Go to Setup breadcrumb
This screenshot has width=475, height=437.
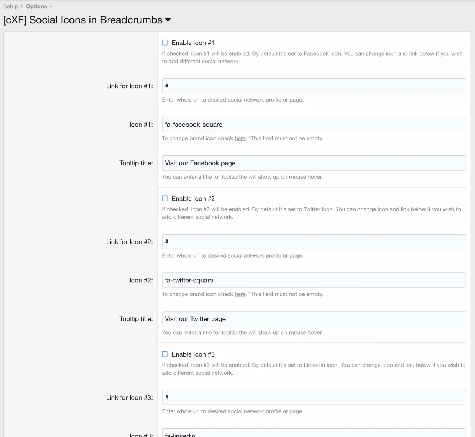(10, 6)
